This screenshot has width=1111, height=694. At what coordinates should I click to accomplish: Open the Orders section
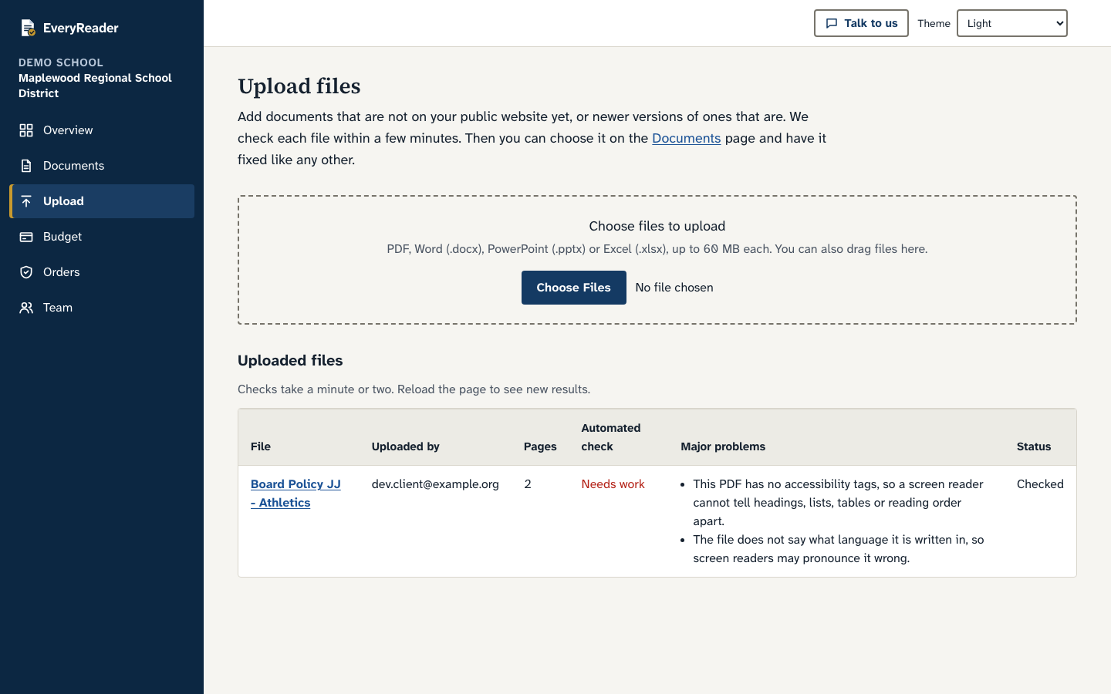(x=102, y=272)
